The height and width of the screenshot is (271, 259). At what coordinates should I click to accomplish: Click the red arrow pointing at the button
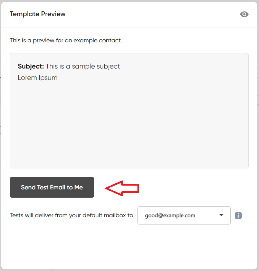point(122,188)
